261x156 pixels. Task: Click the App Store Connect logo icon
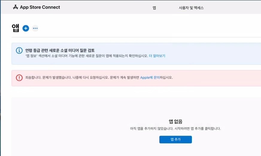click(x=16, y=7)
